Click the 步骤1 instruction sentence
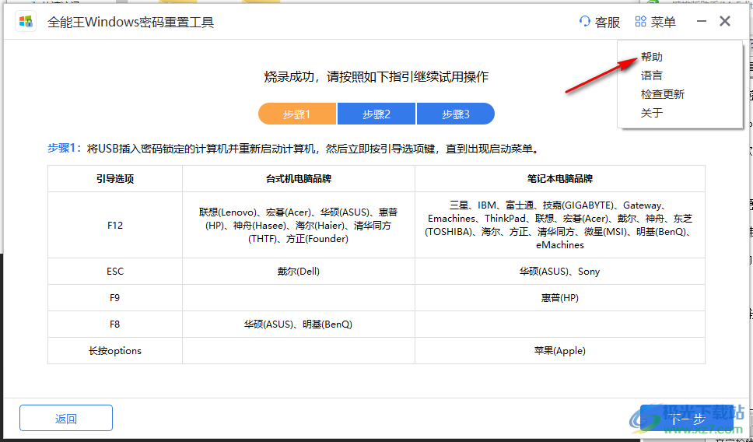The image size is (753, 442). (293, 149)
